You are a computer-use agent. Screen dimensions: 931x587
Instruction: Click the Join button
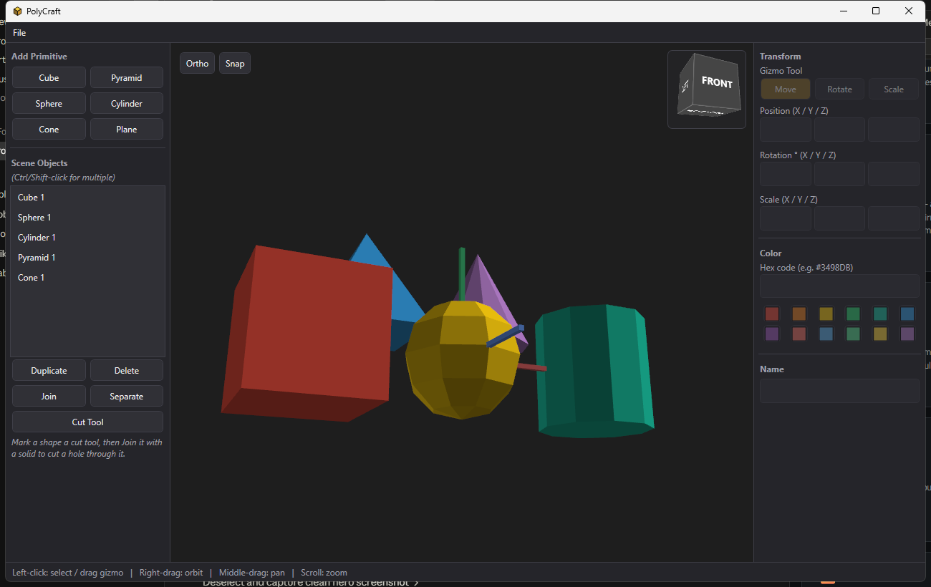click(x=49, y=397)
